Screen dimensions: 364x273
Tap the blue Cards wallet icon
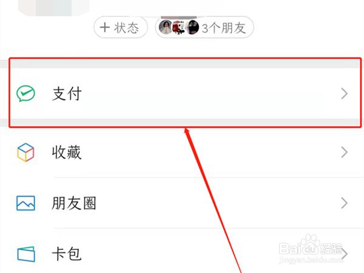[x=26, y=254]
